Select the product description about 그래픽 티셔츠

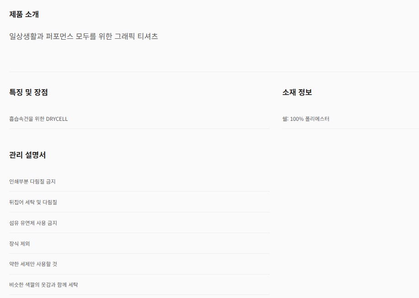tap(84, 36)
